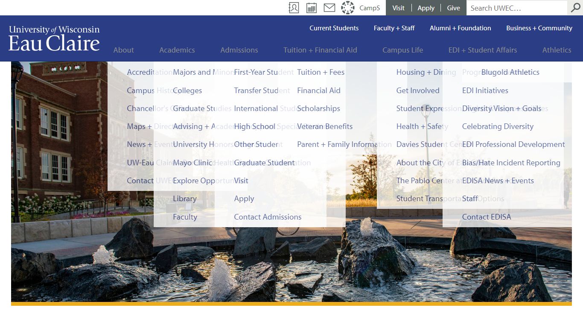Select First-Year Student menu item
Viewport: 583px width, 328px height.
(x=264, y=72)
